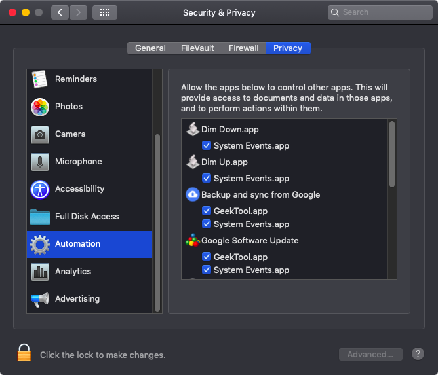Viewport: 438px width, 375px height.
Task: Click the Reminders notepad icon
Action: 39,79
